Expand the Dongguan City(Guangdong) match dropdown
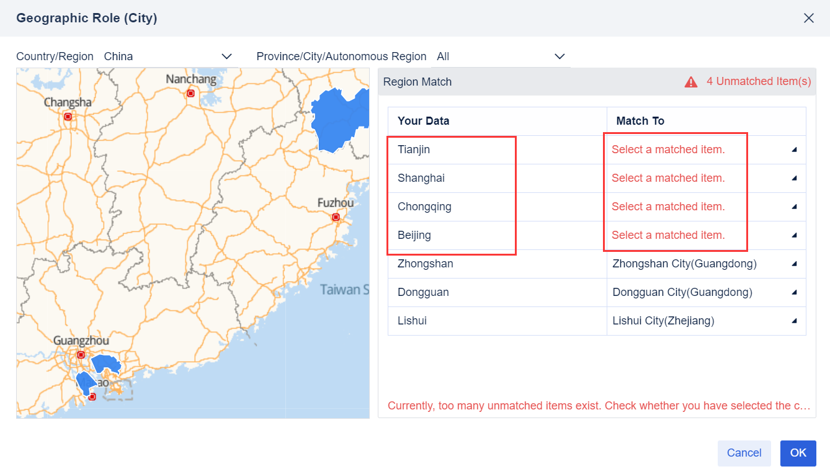This screenshot has width=830, height=469. pyautogui.click(x=794, y=292)
